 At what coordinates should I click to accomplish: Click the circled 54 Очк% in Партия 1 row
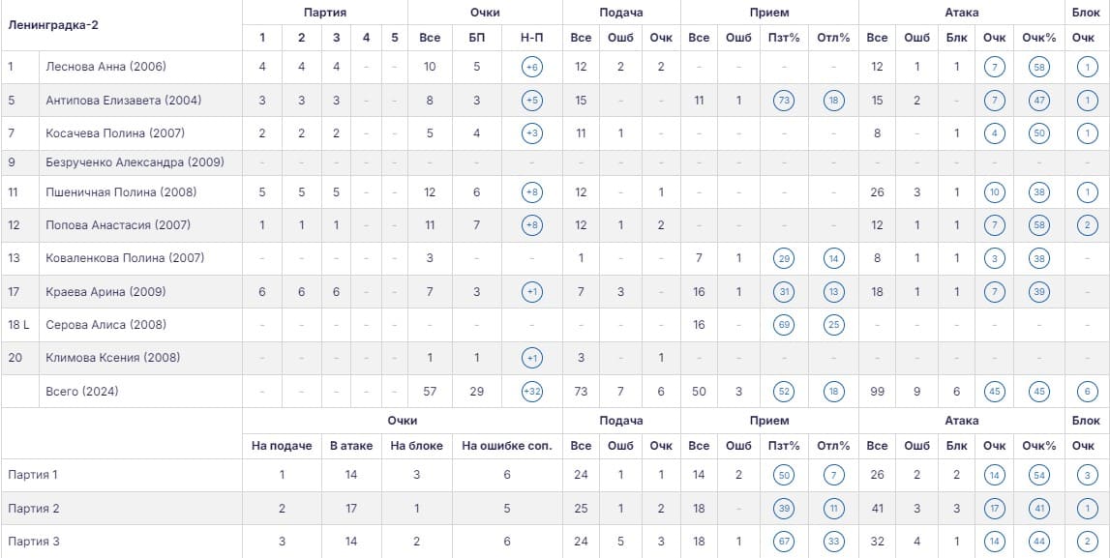pos(1038,475)
